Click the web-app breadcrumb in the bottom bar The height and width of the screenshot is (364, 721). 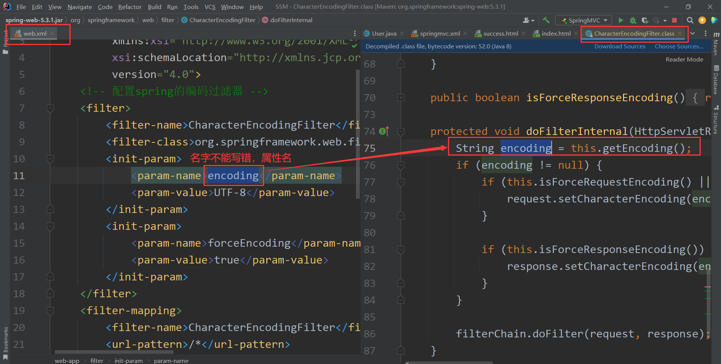click(x=67, y=361)
